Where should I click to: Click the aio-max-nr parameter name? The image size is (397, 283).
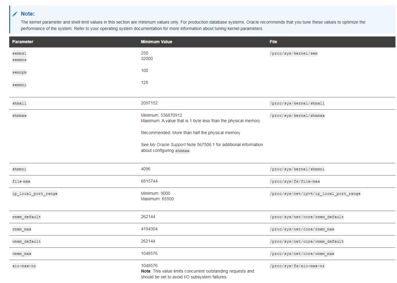(x=24, y=266)
